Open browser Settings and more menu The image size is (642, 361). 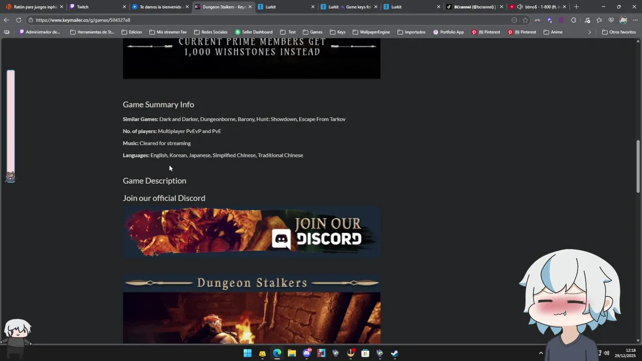coord(635,20)
